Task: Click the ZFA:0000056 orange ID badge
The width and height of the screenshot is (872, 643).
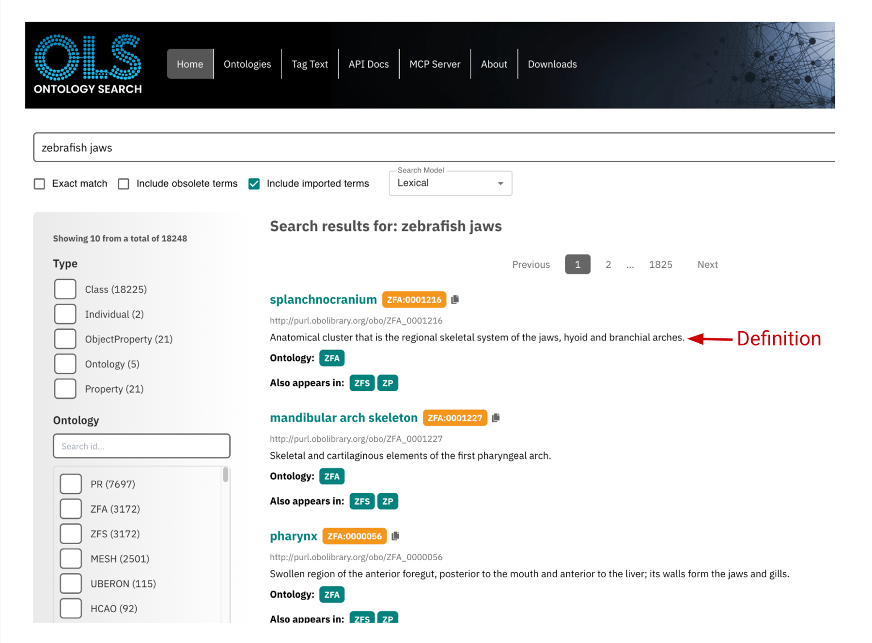Action: [x=354, y=536]
